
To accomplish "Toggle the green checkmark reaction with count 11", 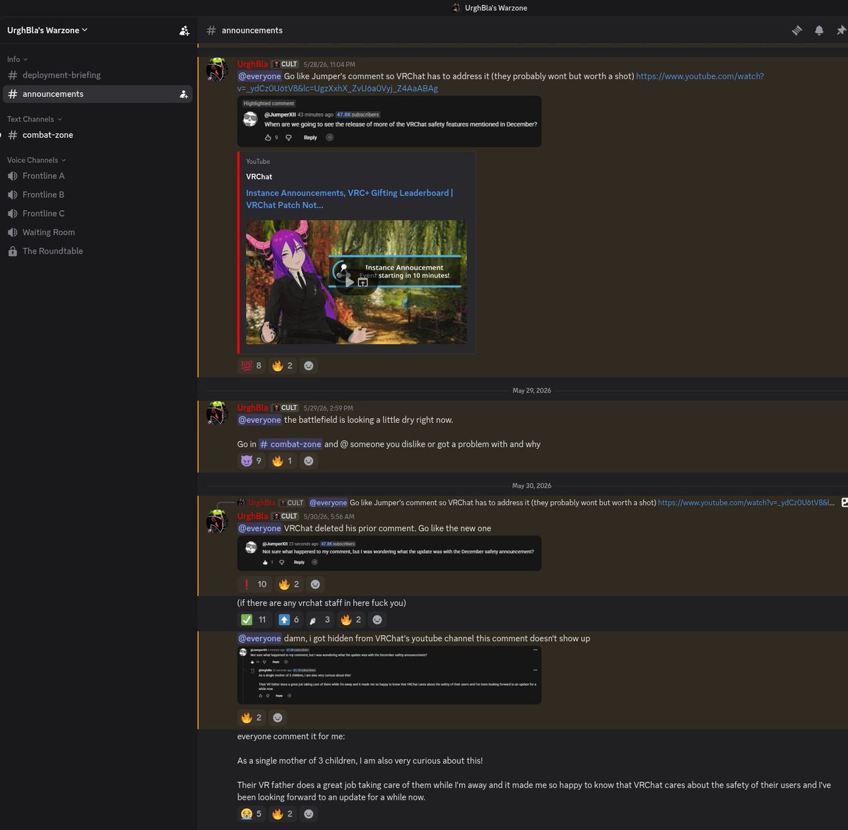I will coord(255,619).
